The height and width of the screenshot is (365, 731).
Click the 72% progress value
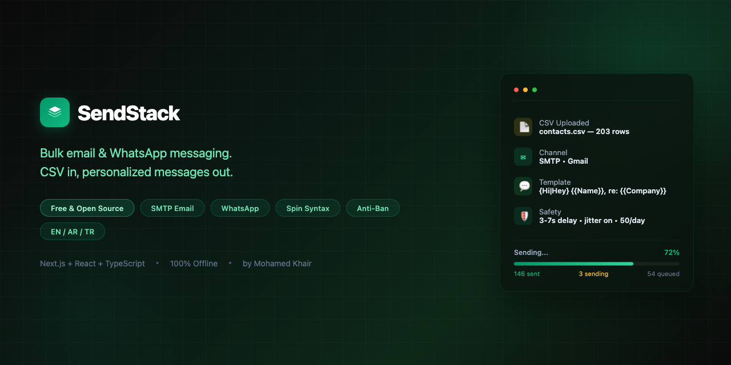pos(672,253)
